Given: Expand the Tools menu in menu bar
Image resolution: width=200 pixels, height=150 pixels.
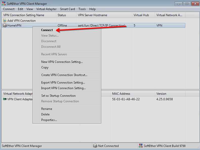Looking at the screenshot, I should click(82, 9).
